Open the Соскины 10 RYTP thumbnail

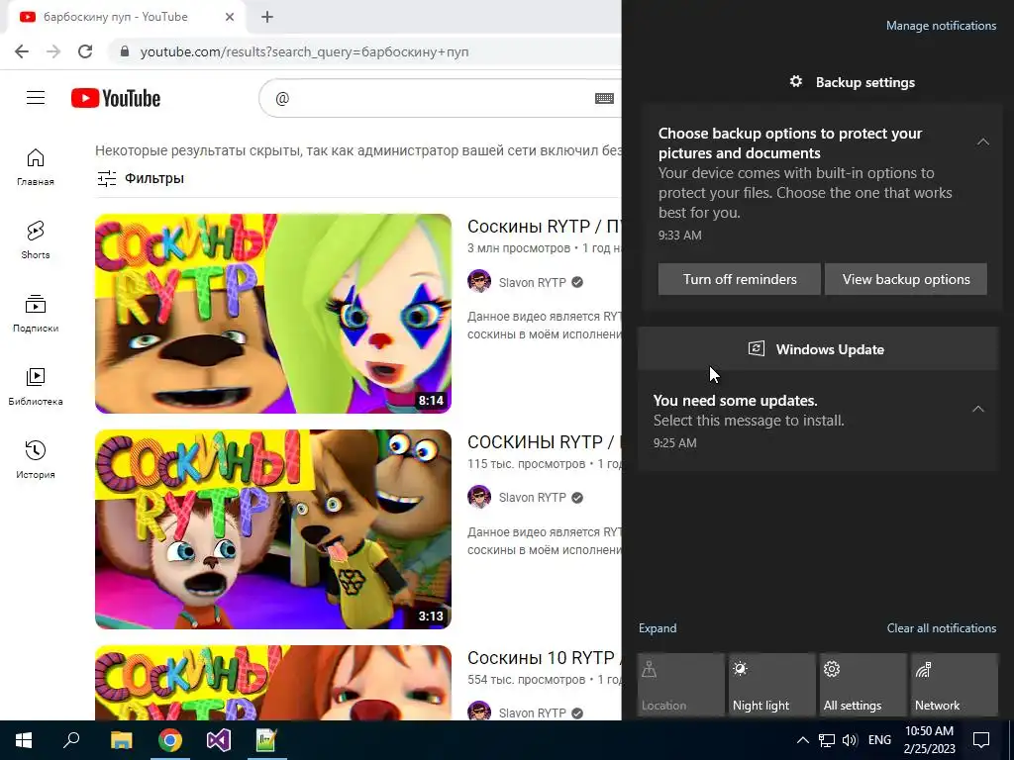pyautogui.click(x=273, y=683)
